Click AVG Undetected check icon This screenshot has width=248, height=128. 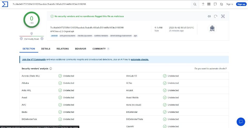(x=60, y=105)
